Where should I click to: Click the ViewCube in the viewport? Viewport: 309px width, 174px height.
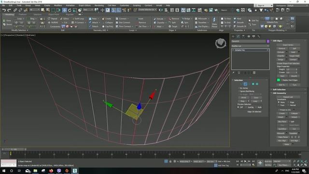[221, 43]
